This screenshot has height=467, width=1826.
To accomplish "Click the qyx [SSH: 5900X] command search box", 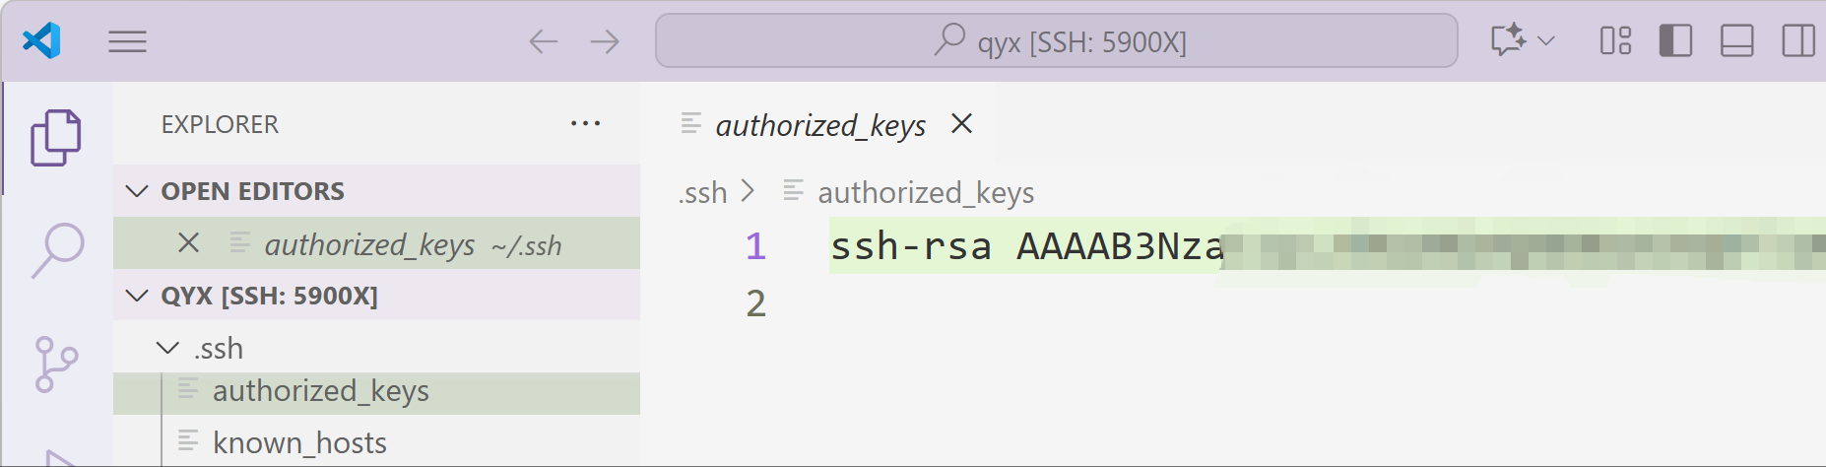I will pyautogui.click(x=1057, y=40).
